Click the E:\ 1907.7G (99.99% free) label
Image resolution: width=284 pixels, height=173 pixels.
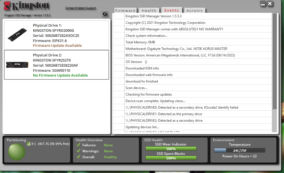(51, 144)
